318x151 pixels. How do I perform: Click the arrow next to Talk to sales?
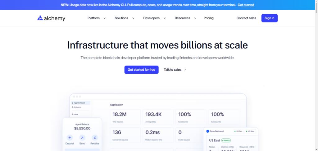(185, 70)
